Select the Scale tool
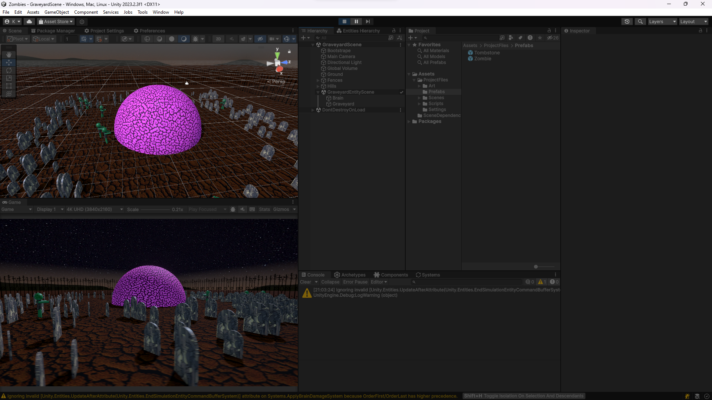712x400 pixels. pyautogui.click(x=9, y=78)
